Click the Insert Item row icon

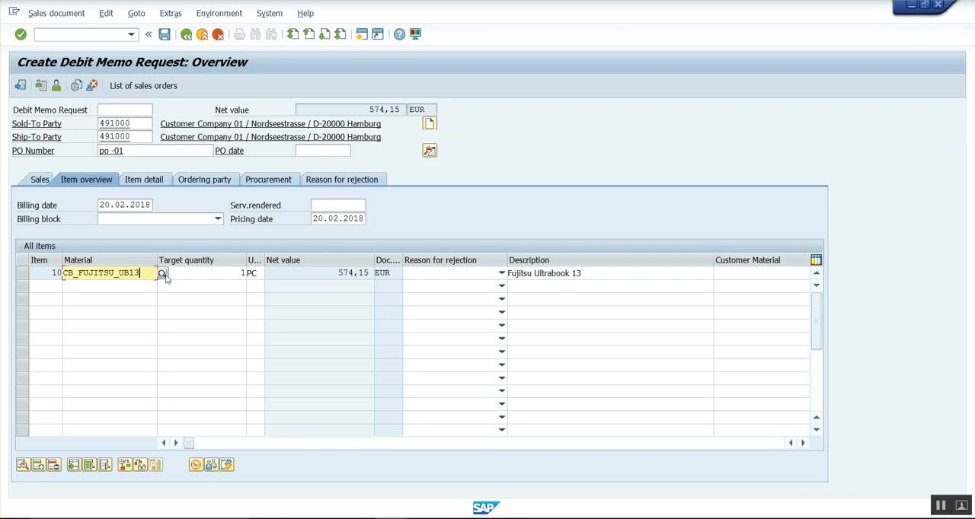[x=38, y=465]
